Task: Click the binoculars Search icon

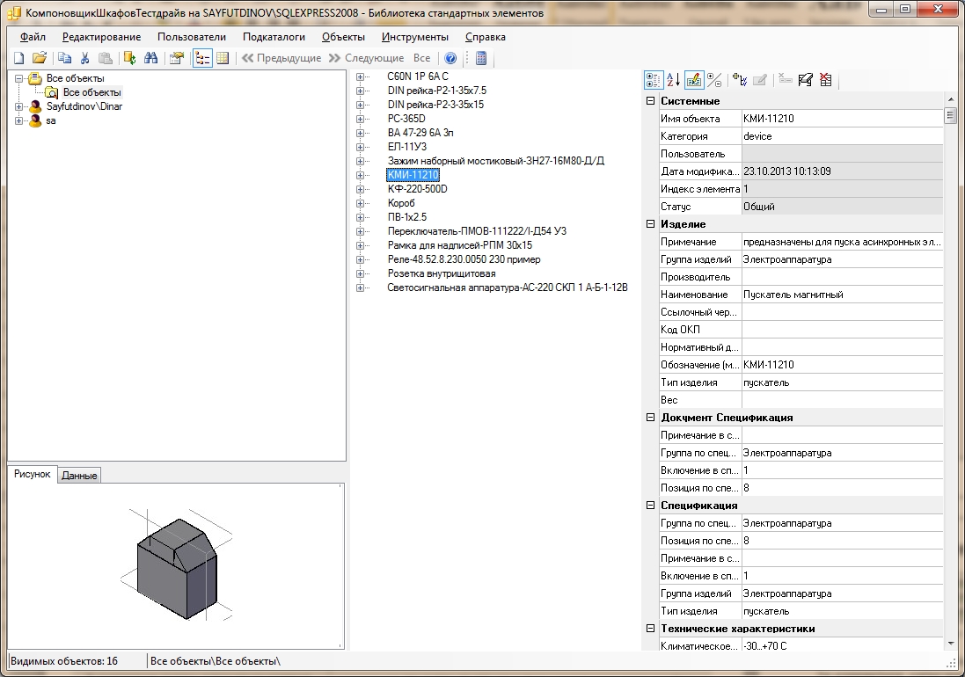Action: tap(150, 58)
